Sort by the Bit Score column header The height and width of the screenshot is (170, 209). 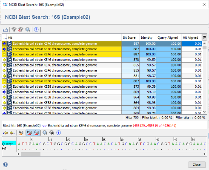click(x=130, y=37)
